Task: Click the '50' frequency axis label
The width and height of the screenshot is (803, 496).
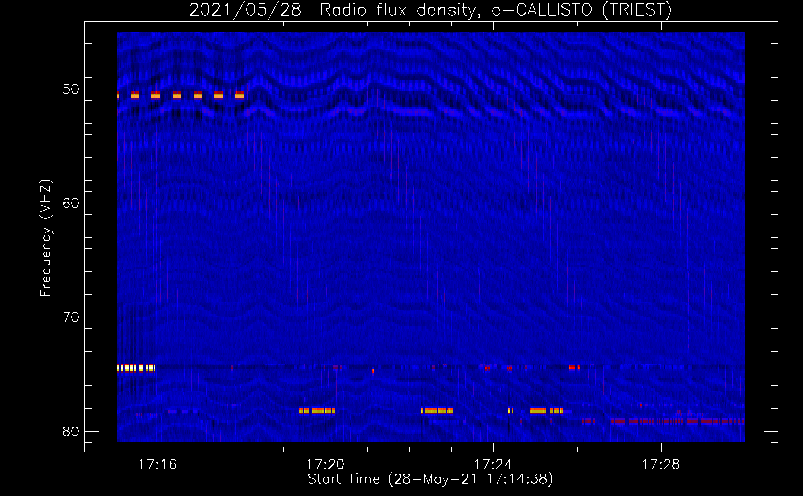Action: point(71,89)
